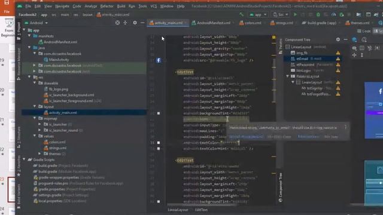Screen dimensions: 383x215
Task: Open the Project tool window strip button
Action: 19,31
